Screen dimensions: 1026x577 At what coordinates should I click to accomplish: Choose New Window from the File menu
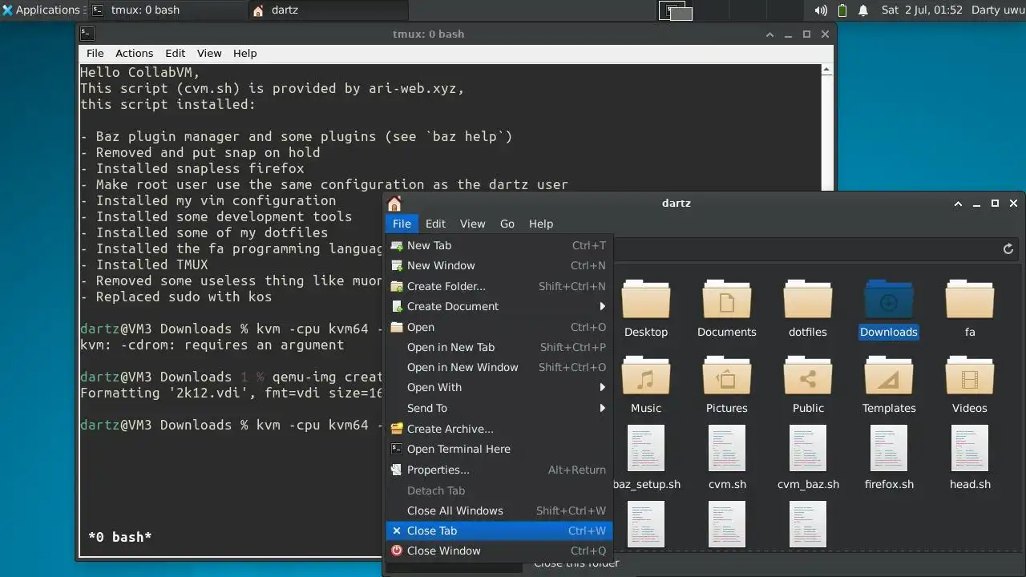(x=499, y=265)
